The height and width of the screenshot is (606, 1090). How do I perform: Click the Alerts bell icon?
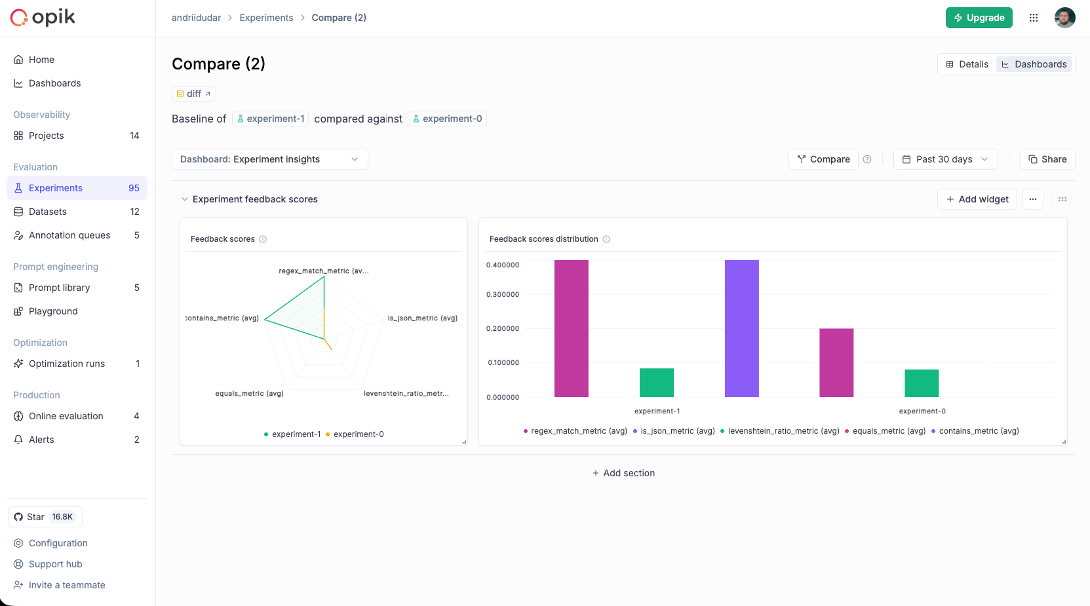coord(18,440)
